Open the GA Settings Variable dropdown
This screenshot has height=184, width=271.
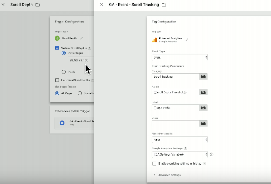point(180,154)
